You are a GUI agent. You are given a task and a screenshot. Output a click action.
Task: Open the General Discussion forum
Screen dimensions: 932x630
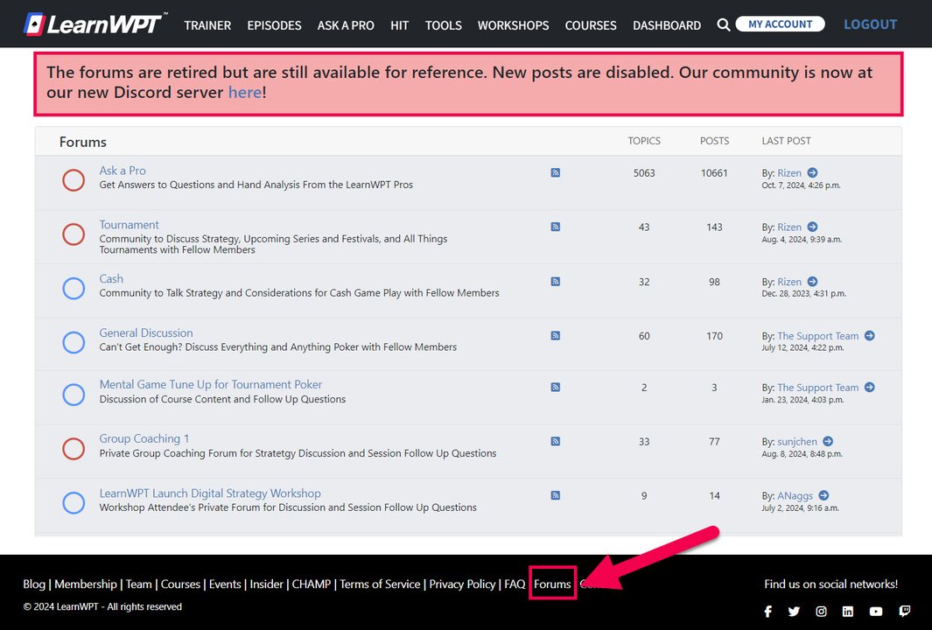(x=146, y=332)
